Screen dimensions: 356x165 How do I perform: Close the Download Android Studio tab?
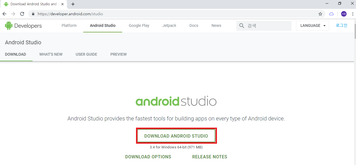pos(62,4)
